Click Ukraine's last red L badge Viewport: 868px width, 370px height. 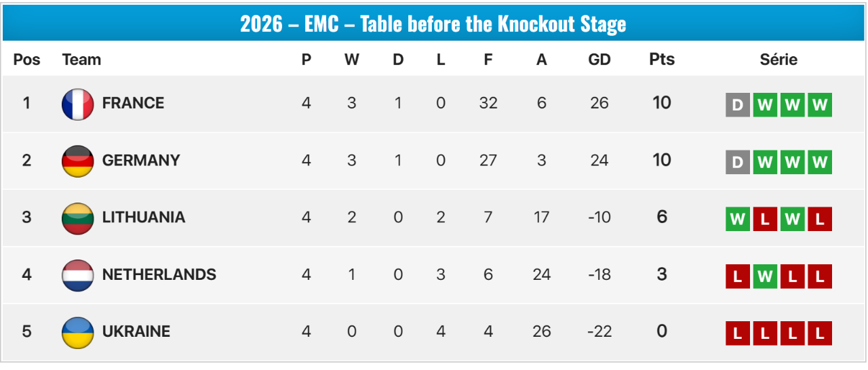pos(820,333)
